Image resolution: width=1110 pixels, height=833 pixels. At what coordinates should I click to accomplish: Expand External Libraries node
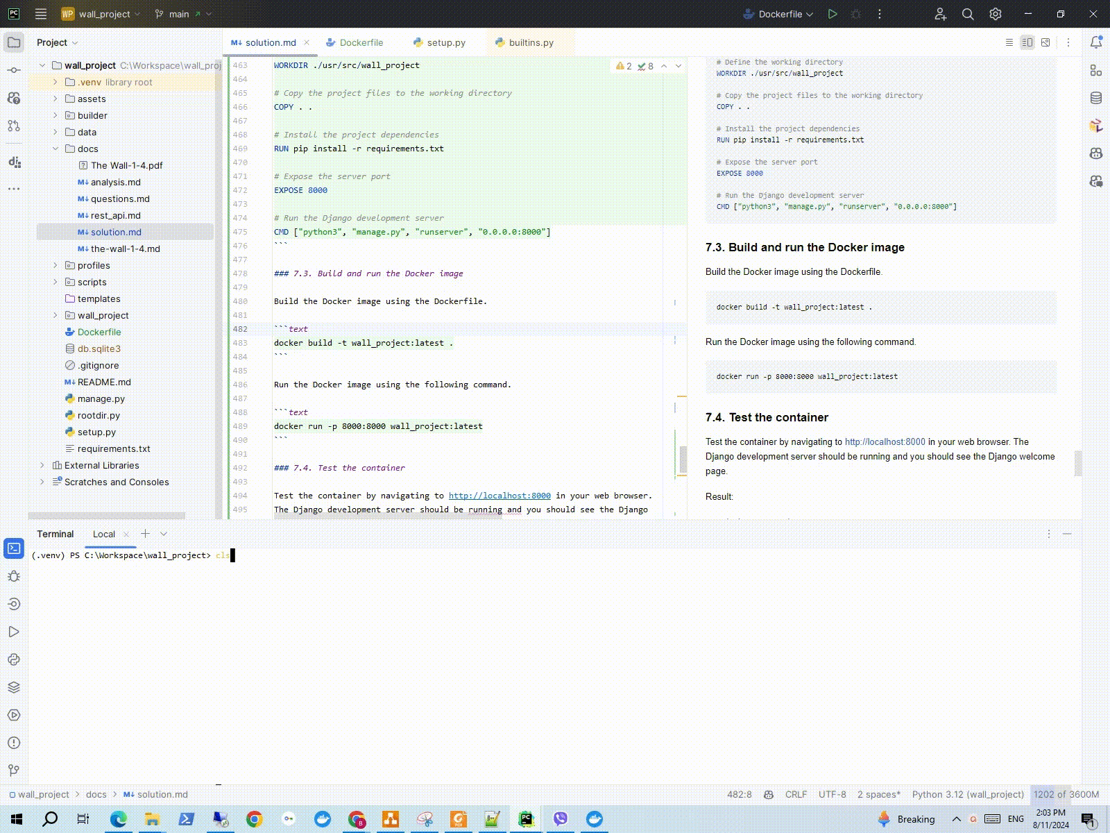click(x=42, y=465)
